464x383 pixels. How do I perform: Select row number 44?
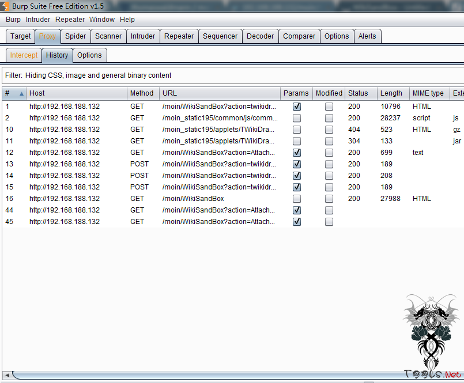click(9, 210)
